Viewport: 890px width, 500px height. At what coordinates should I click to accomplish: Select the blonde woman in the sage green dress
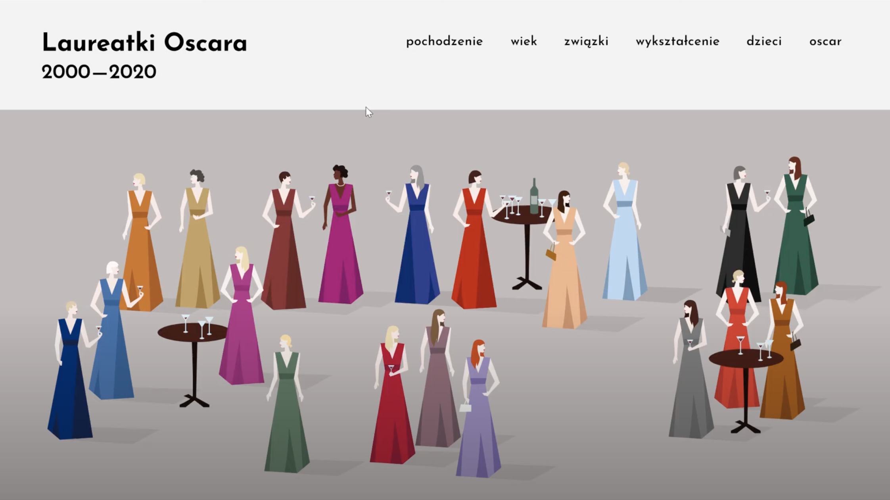tap(287, 404)
